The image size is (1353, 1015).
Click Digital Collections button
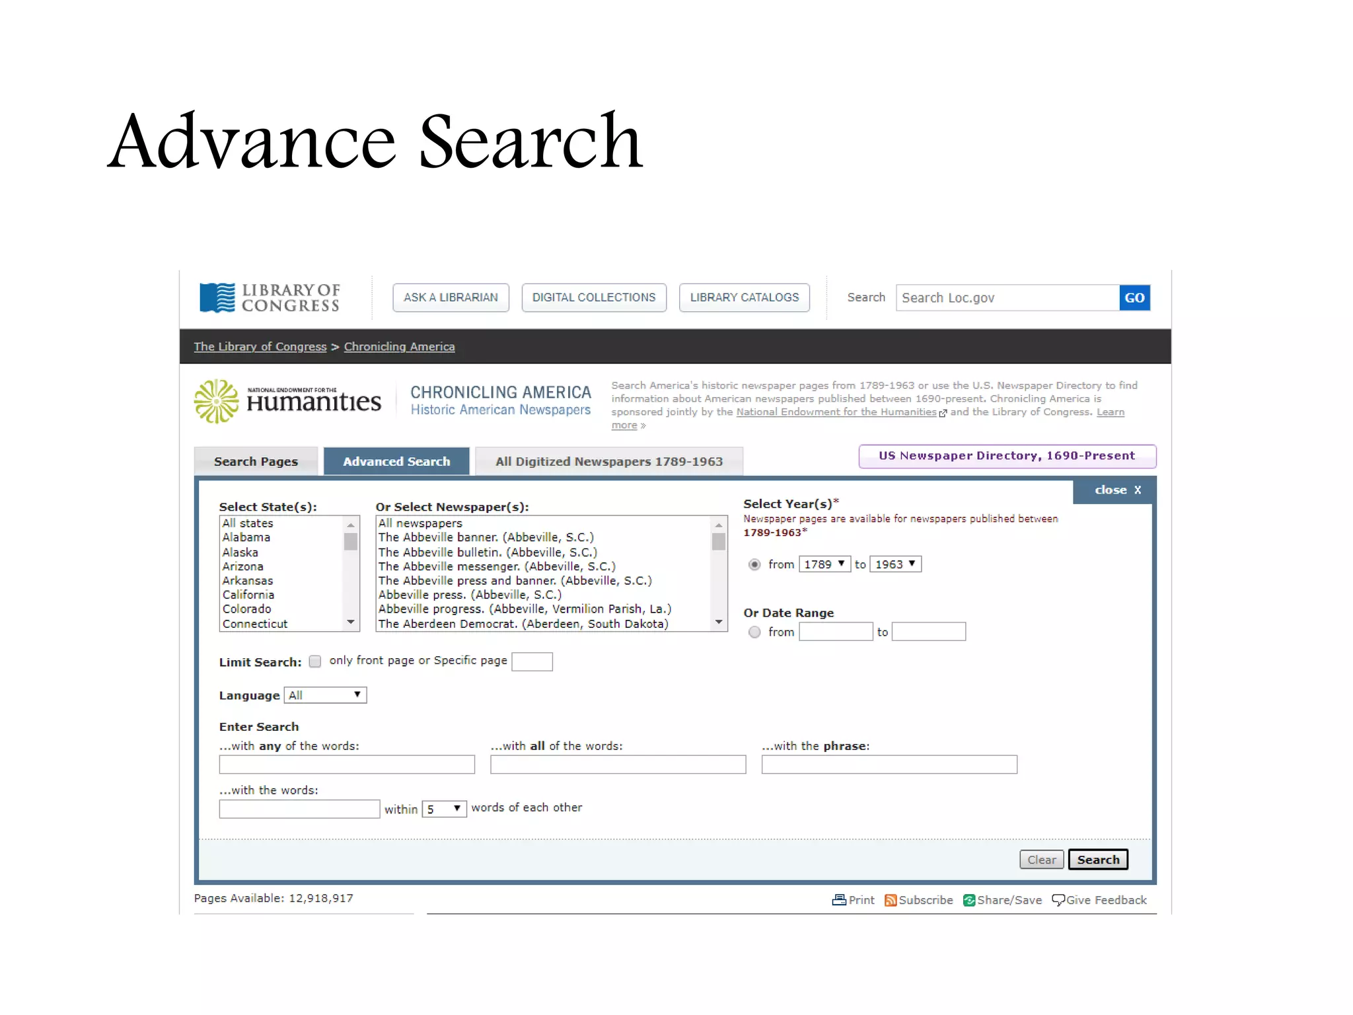pyautogui.click(x=594, y=297)
